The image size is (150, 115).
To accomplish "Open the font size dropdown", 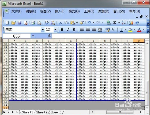I will pyautogui.click(x=55, y=30).
